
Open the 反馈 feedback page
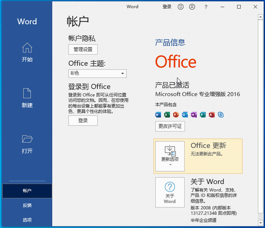(x=27, y=205)
